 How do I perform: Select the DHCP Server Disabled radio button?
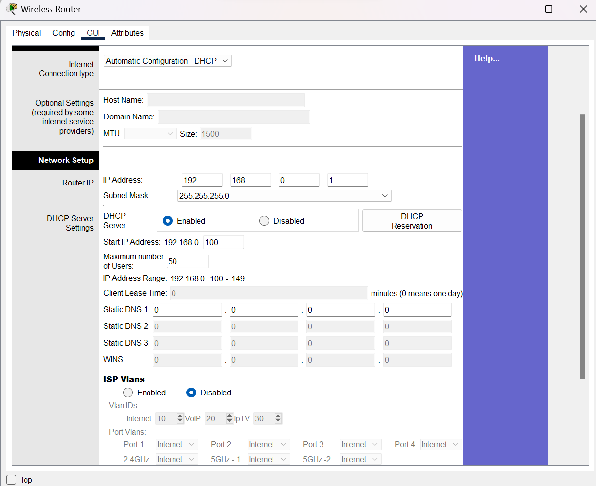(x=264, y=221)
